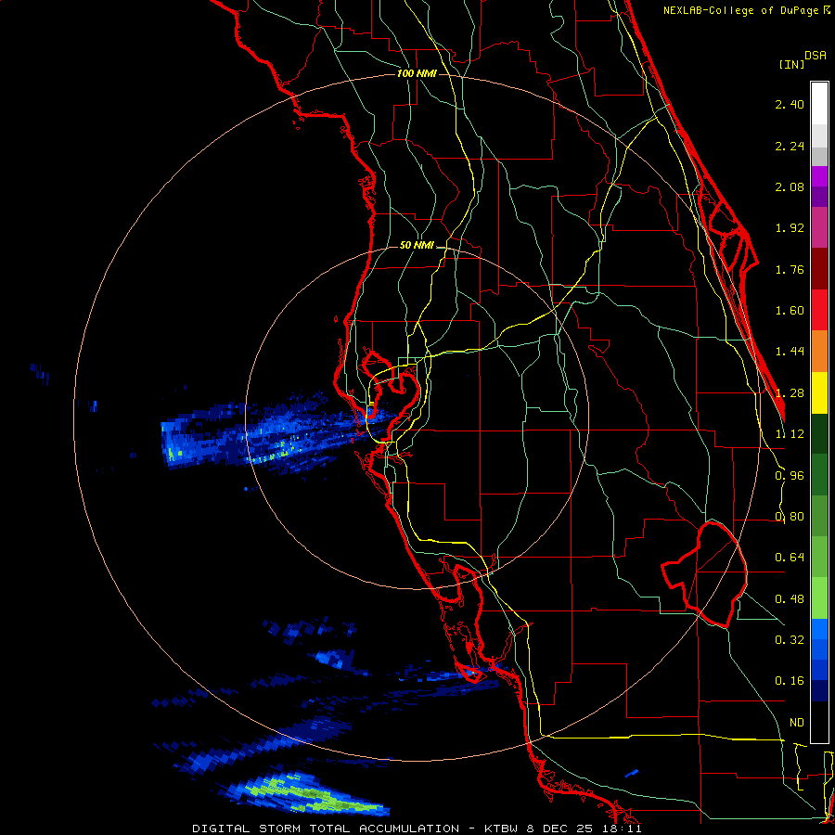The image size is (835, 835).
Task: Pick the pink legend swatch at 1.92
Action: click(x=819, y=227)
